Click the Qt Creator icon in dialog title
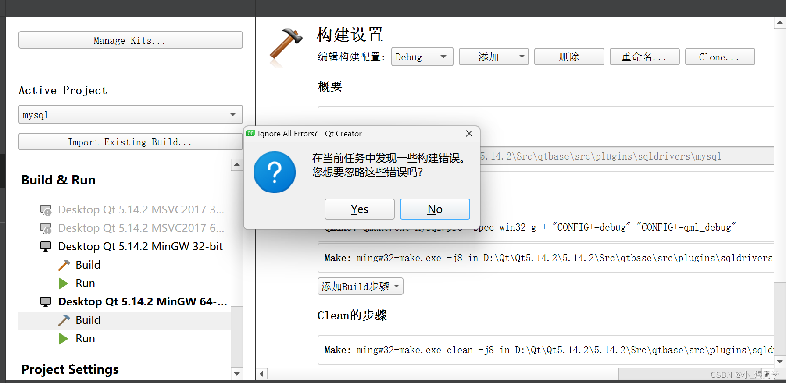 [250, 133]
